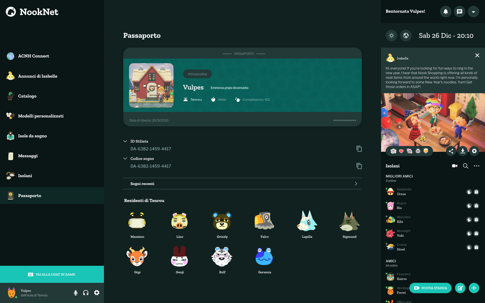Open Isolani in the sidebar
485x303 pixels.
52,176
